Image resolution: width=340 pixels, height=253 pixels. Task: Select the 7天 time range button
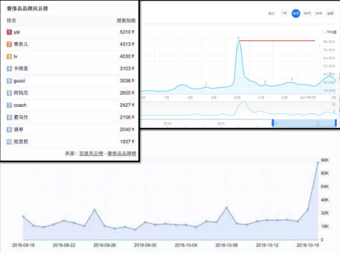[284, 13]
